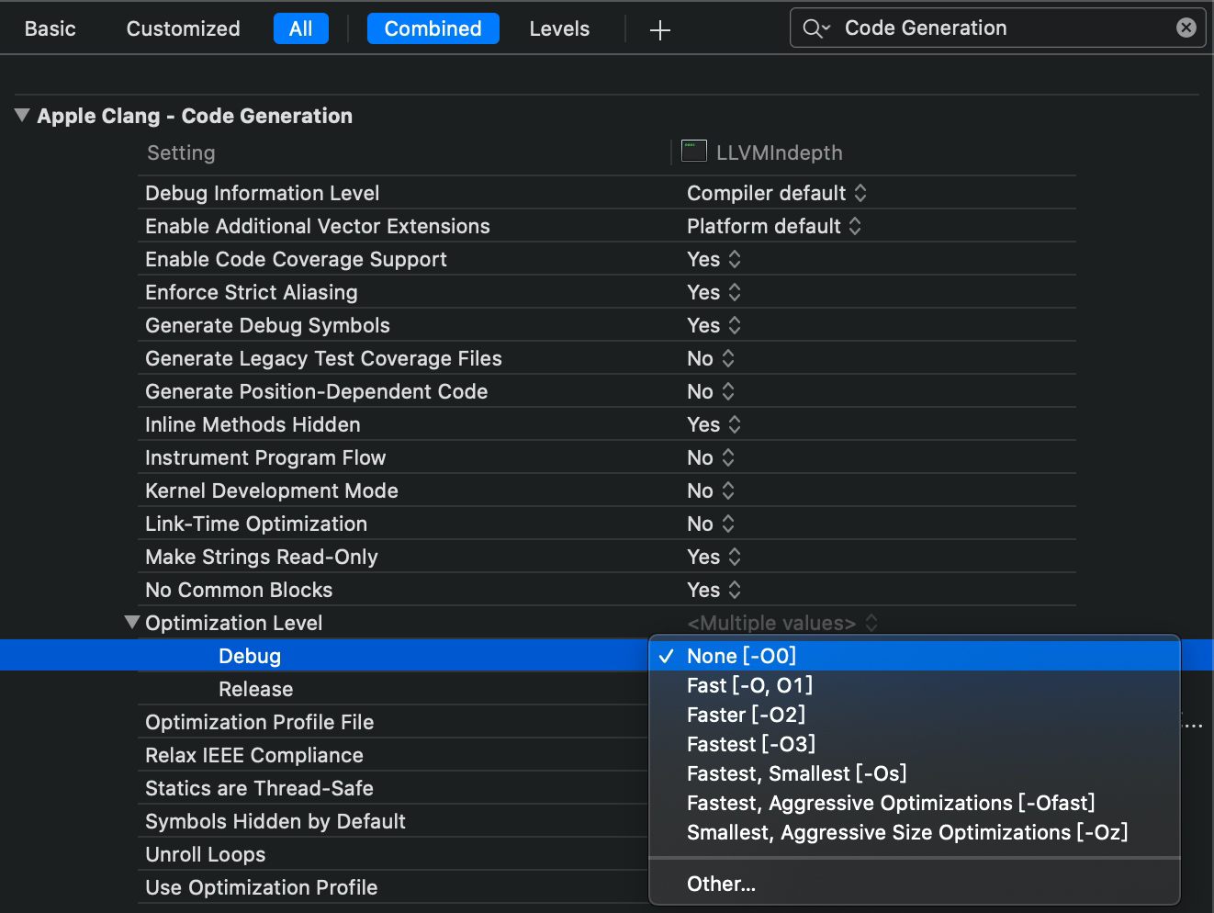
Task: Select Enable Additional Vector Extensions name
Action: tap(318, 226)
